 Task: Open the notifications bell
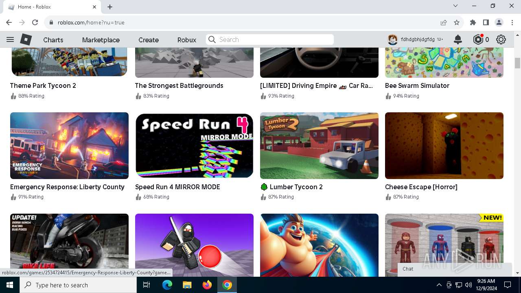click(x=458, y=39)
